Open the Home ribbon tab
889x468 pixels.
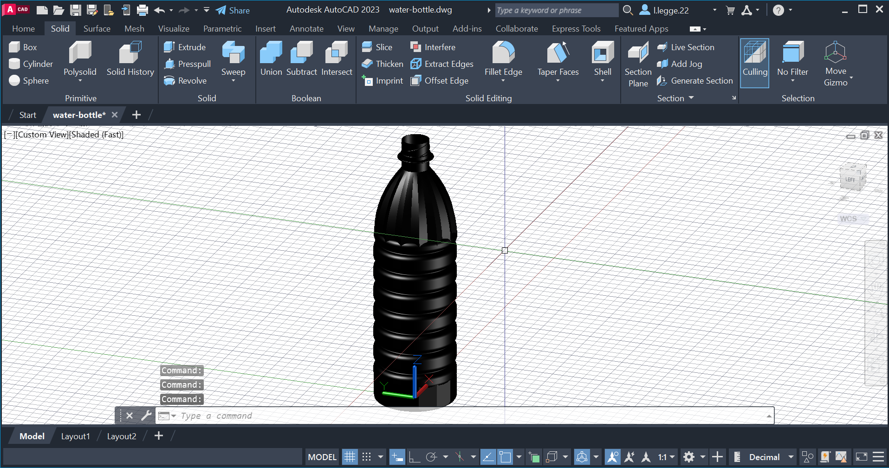tap(24, 28)
